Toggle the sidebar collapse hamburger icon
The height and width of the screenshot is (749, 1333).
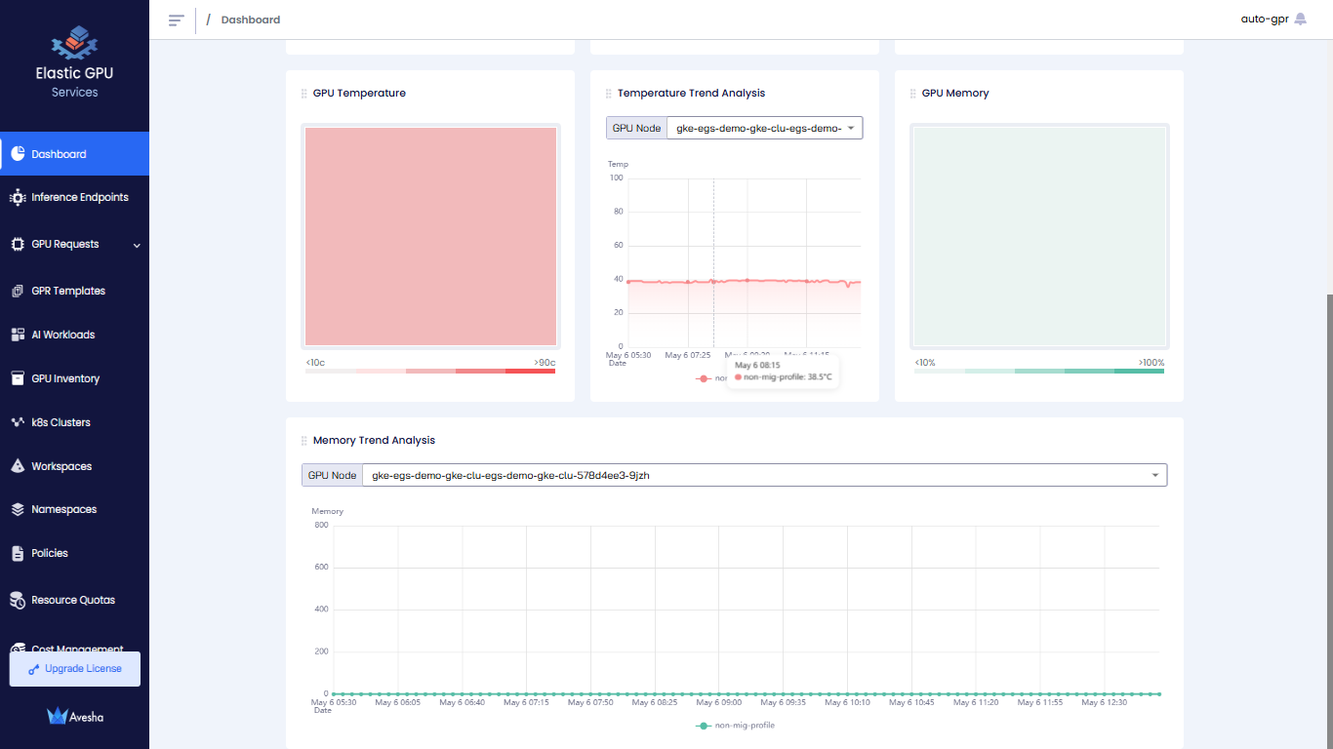point(176,20)
